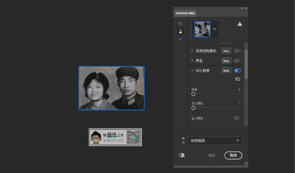
Task: Click the Beta badge beside 照片恢复
Action: pyautogui.click(x=226, y=71)
